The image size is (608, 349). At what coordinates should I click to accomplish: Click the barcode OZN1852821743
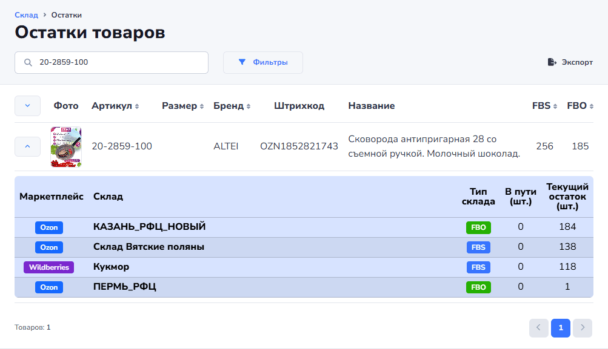pos(299,146)
